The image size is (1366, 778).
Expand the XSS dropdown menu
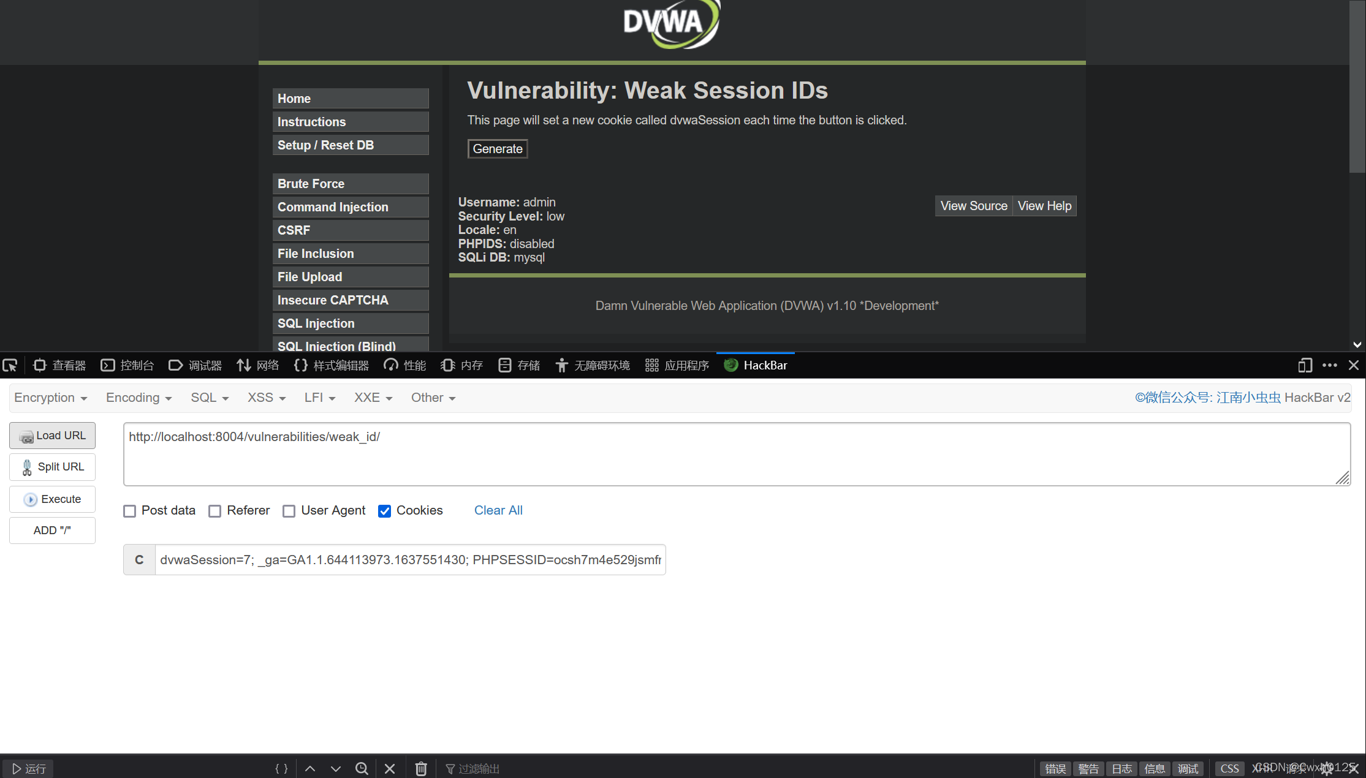point(266,398)
